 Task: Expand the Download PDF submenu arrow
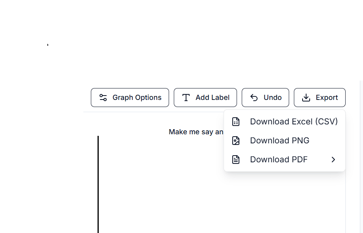point(333,160)
